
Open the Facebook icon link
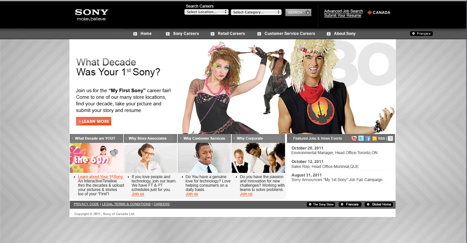368,139
